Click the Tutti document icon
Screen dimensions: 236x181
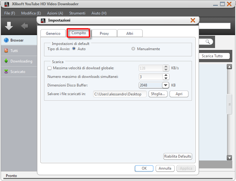click(6, 51)
